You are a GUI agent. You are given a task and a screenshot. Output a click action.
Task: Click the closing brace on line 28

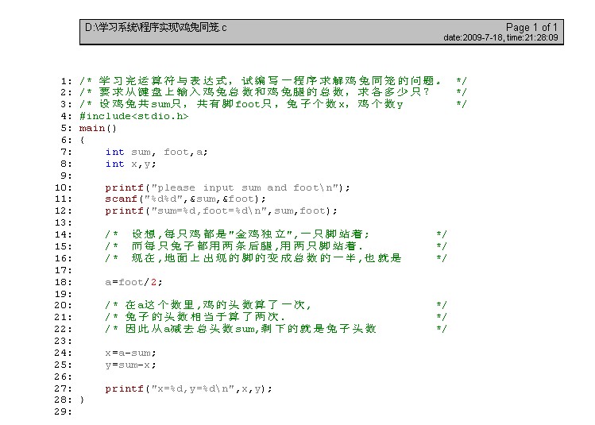pyautogui.click(x=83, y=400)
